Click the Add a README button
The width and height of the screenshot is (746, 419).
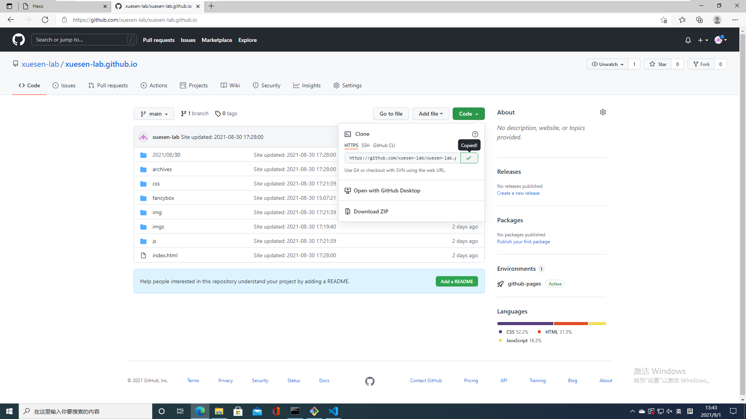tap(457, 281)
